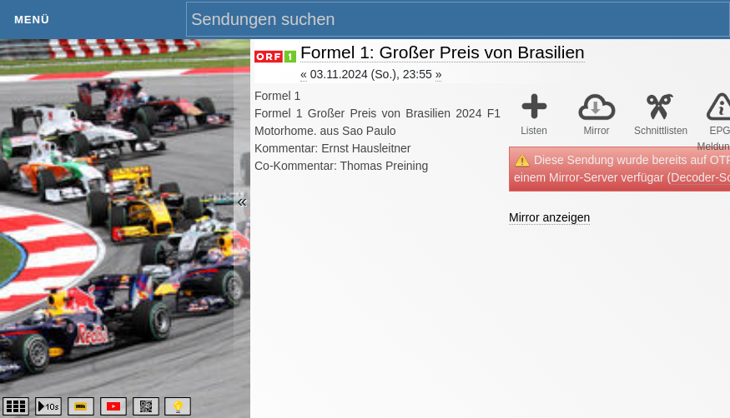Click the red mirror-server warning banner
The image size is (730, 418).
click(x=619, y=169)
